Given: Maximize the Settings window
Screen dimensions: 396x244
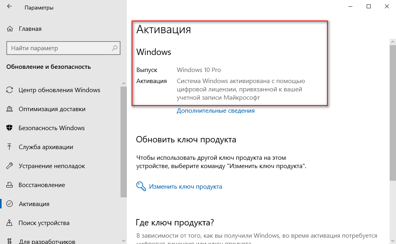Looking at the screenshot, I should click(369, 7).
